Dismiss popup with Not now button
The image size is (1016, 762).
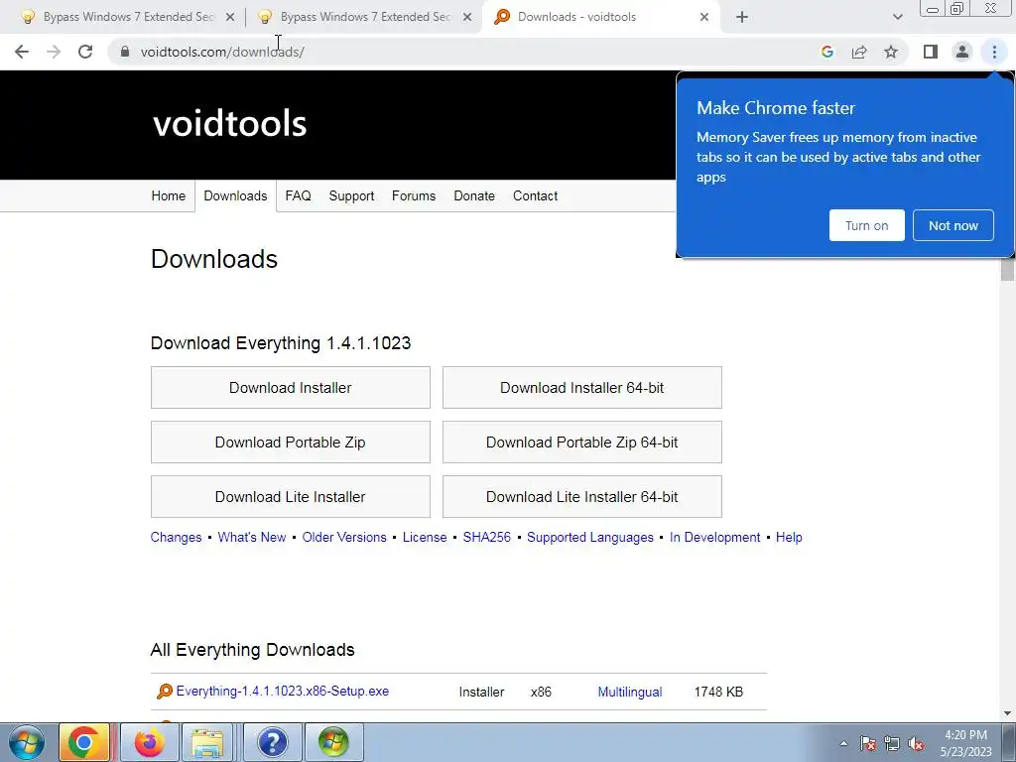coord(953,225)
